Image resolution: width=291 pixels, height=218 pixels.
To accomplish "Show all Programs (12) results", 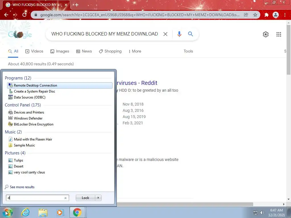I will [18, 78].
